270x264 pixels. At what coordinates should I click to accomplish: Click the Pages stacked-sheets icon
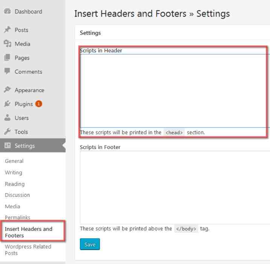7,57
